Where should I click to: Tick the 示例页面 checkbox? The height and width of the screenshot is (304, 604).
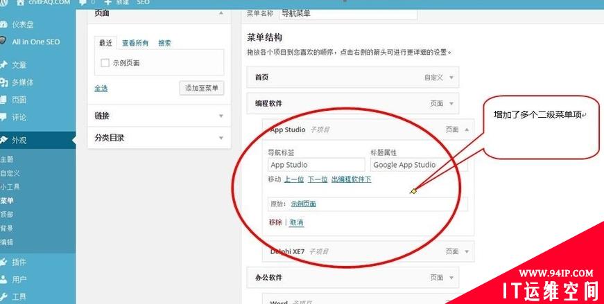coord(105,63)
